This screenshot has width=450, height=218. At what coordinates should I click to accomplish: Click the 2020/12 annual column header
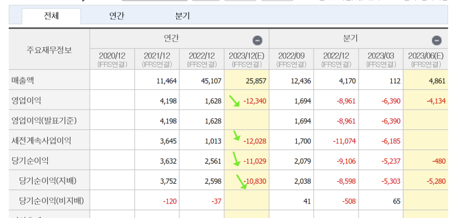coord(112,59)
